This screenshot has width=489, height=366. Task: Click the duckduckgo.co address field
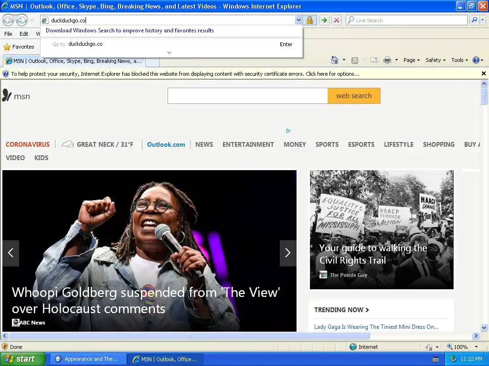pos(171,20)
